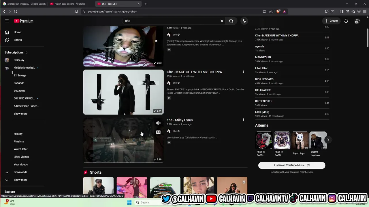Open MAKE OUT WITH MY CHOPPA thumbnail
Screen dimensions: 369x207
[x=123, y=92]
